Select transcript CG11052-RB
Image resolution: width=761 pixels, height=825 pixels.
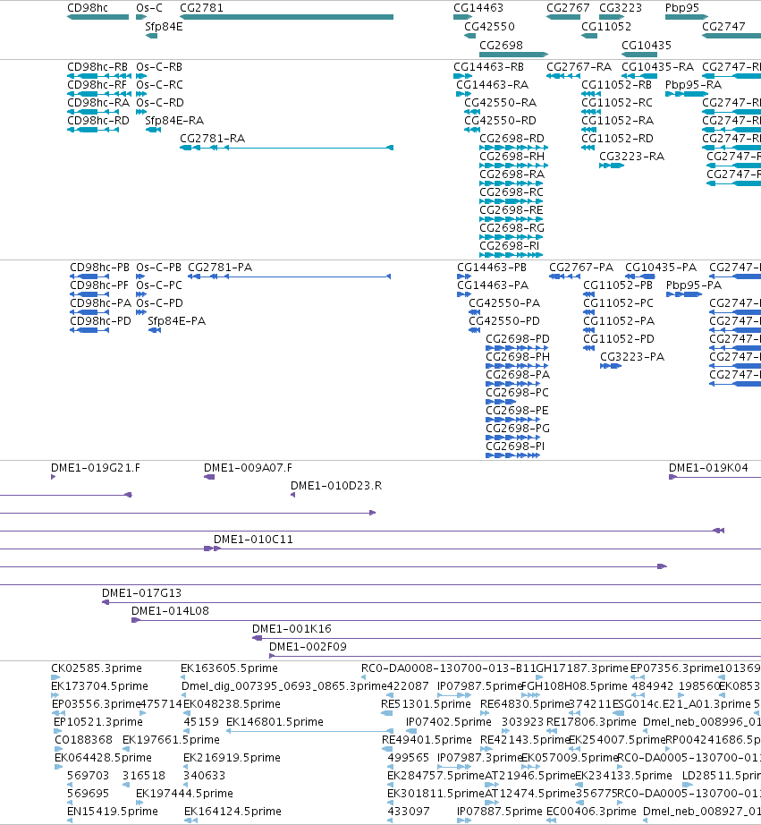pyautogui.click(x=591, y=94)
